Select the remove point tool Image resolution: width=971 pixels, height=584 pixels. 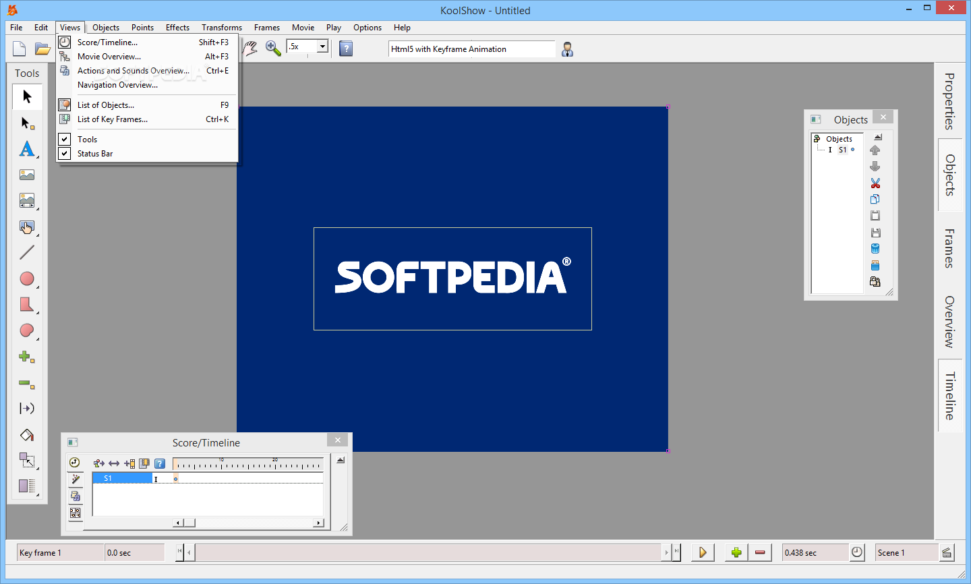27,384
